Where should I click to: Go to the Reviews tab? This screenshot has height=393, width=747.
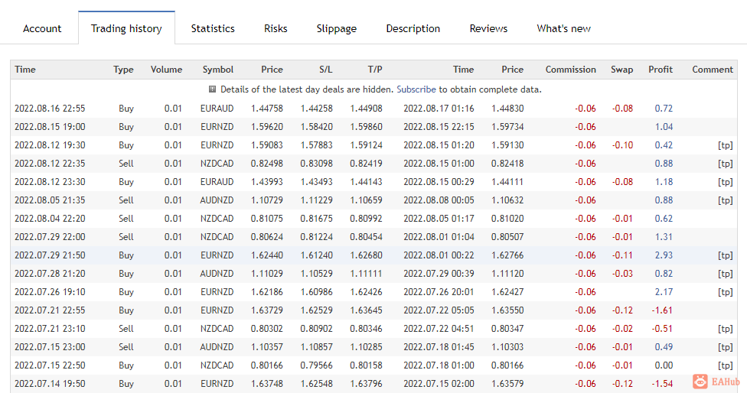point(488,28)
